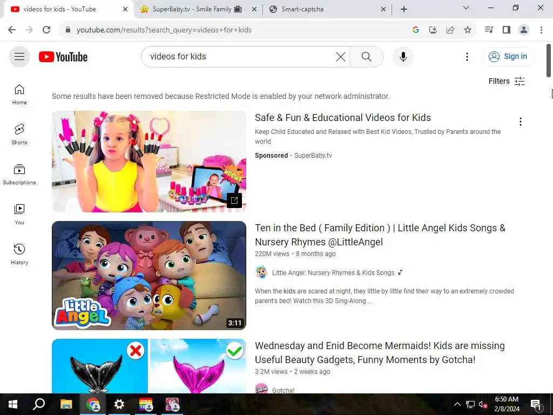Click the SuperBaby.tv advertiser link
553x415 pixels.
point(313,155)
